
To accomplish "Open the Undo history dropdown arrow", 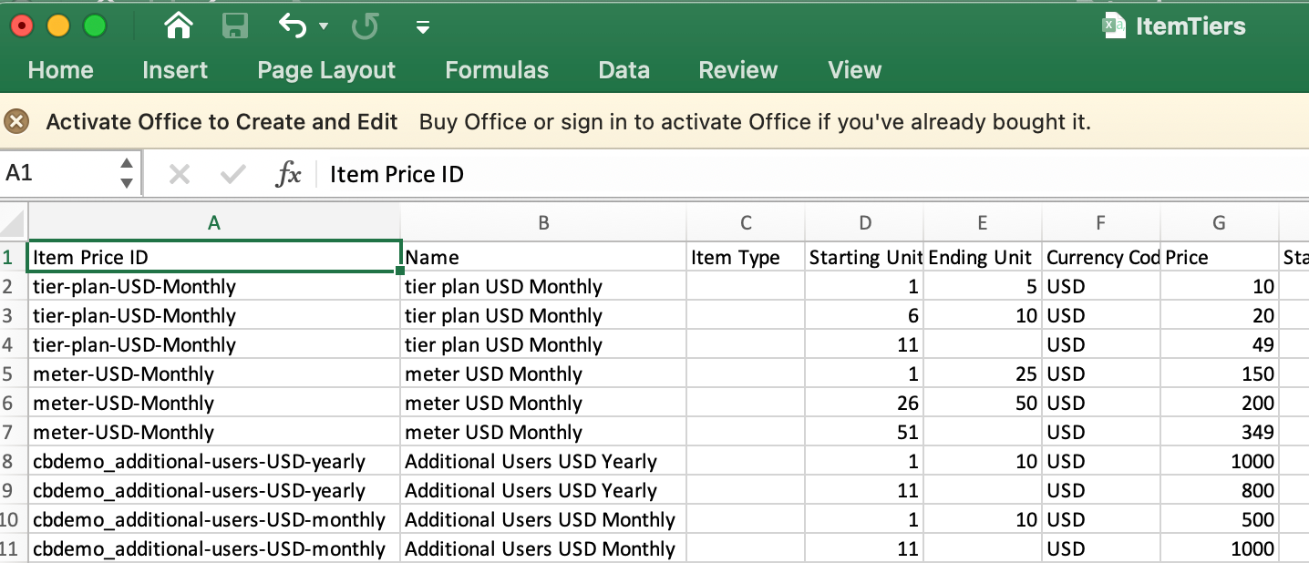I will 324,27.
